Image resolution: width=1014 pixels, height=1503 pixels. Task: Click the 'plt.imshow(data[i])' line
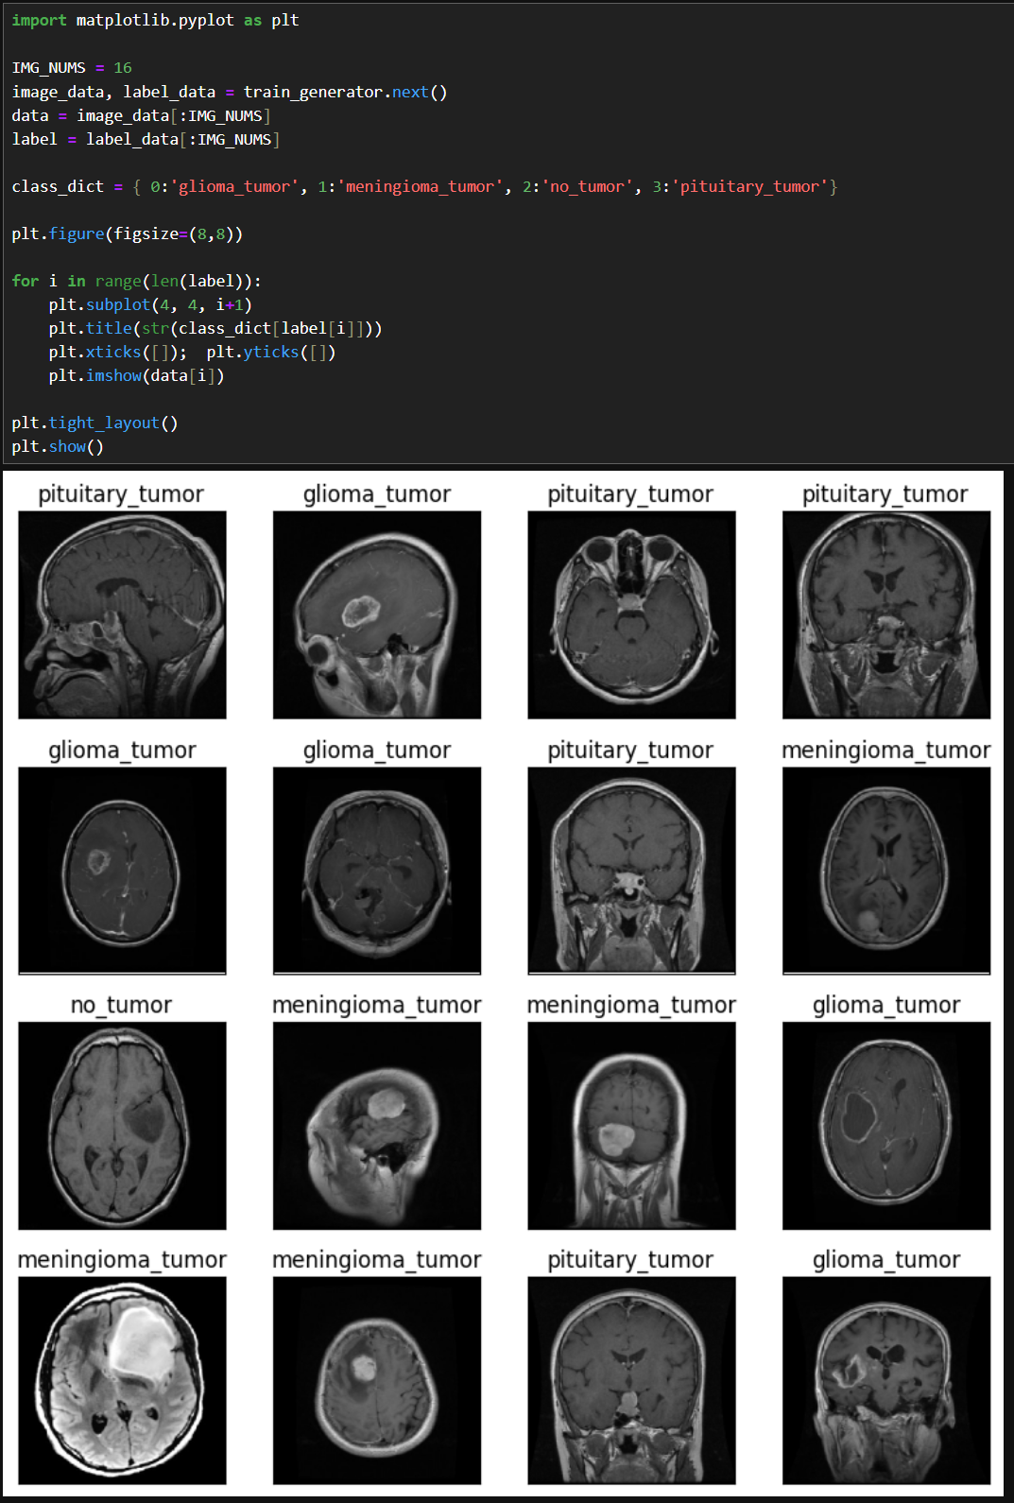coord(136,375)
